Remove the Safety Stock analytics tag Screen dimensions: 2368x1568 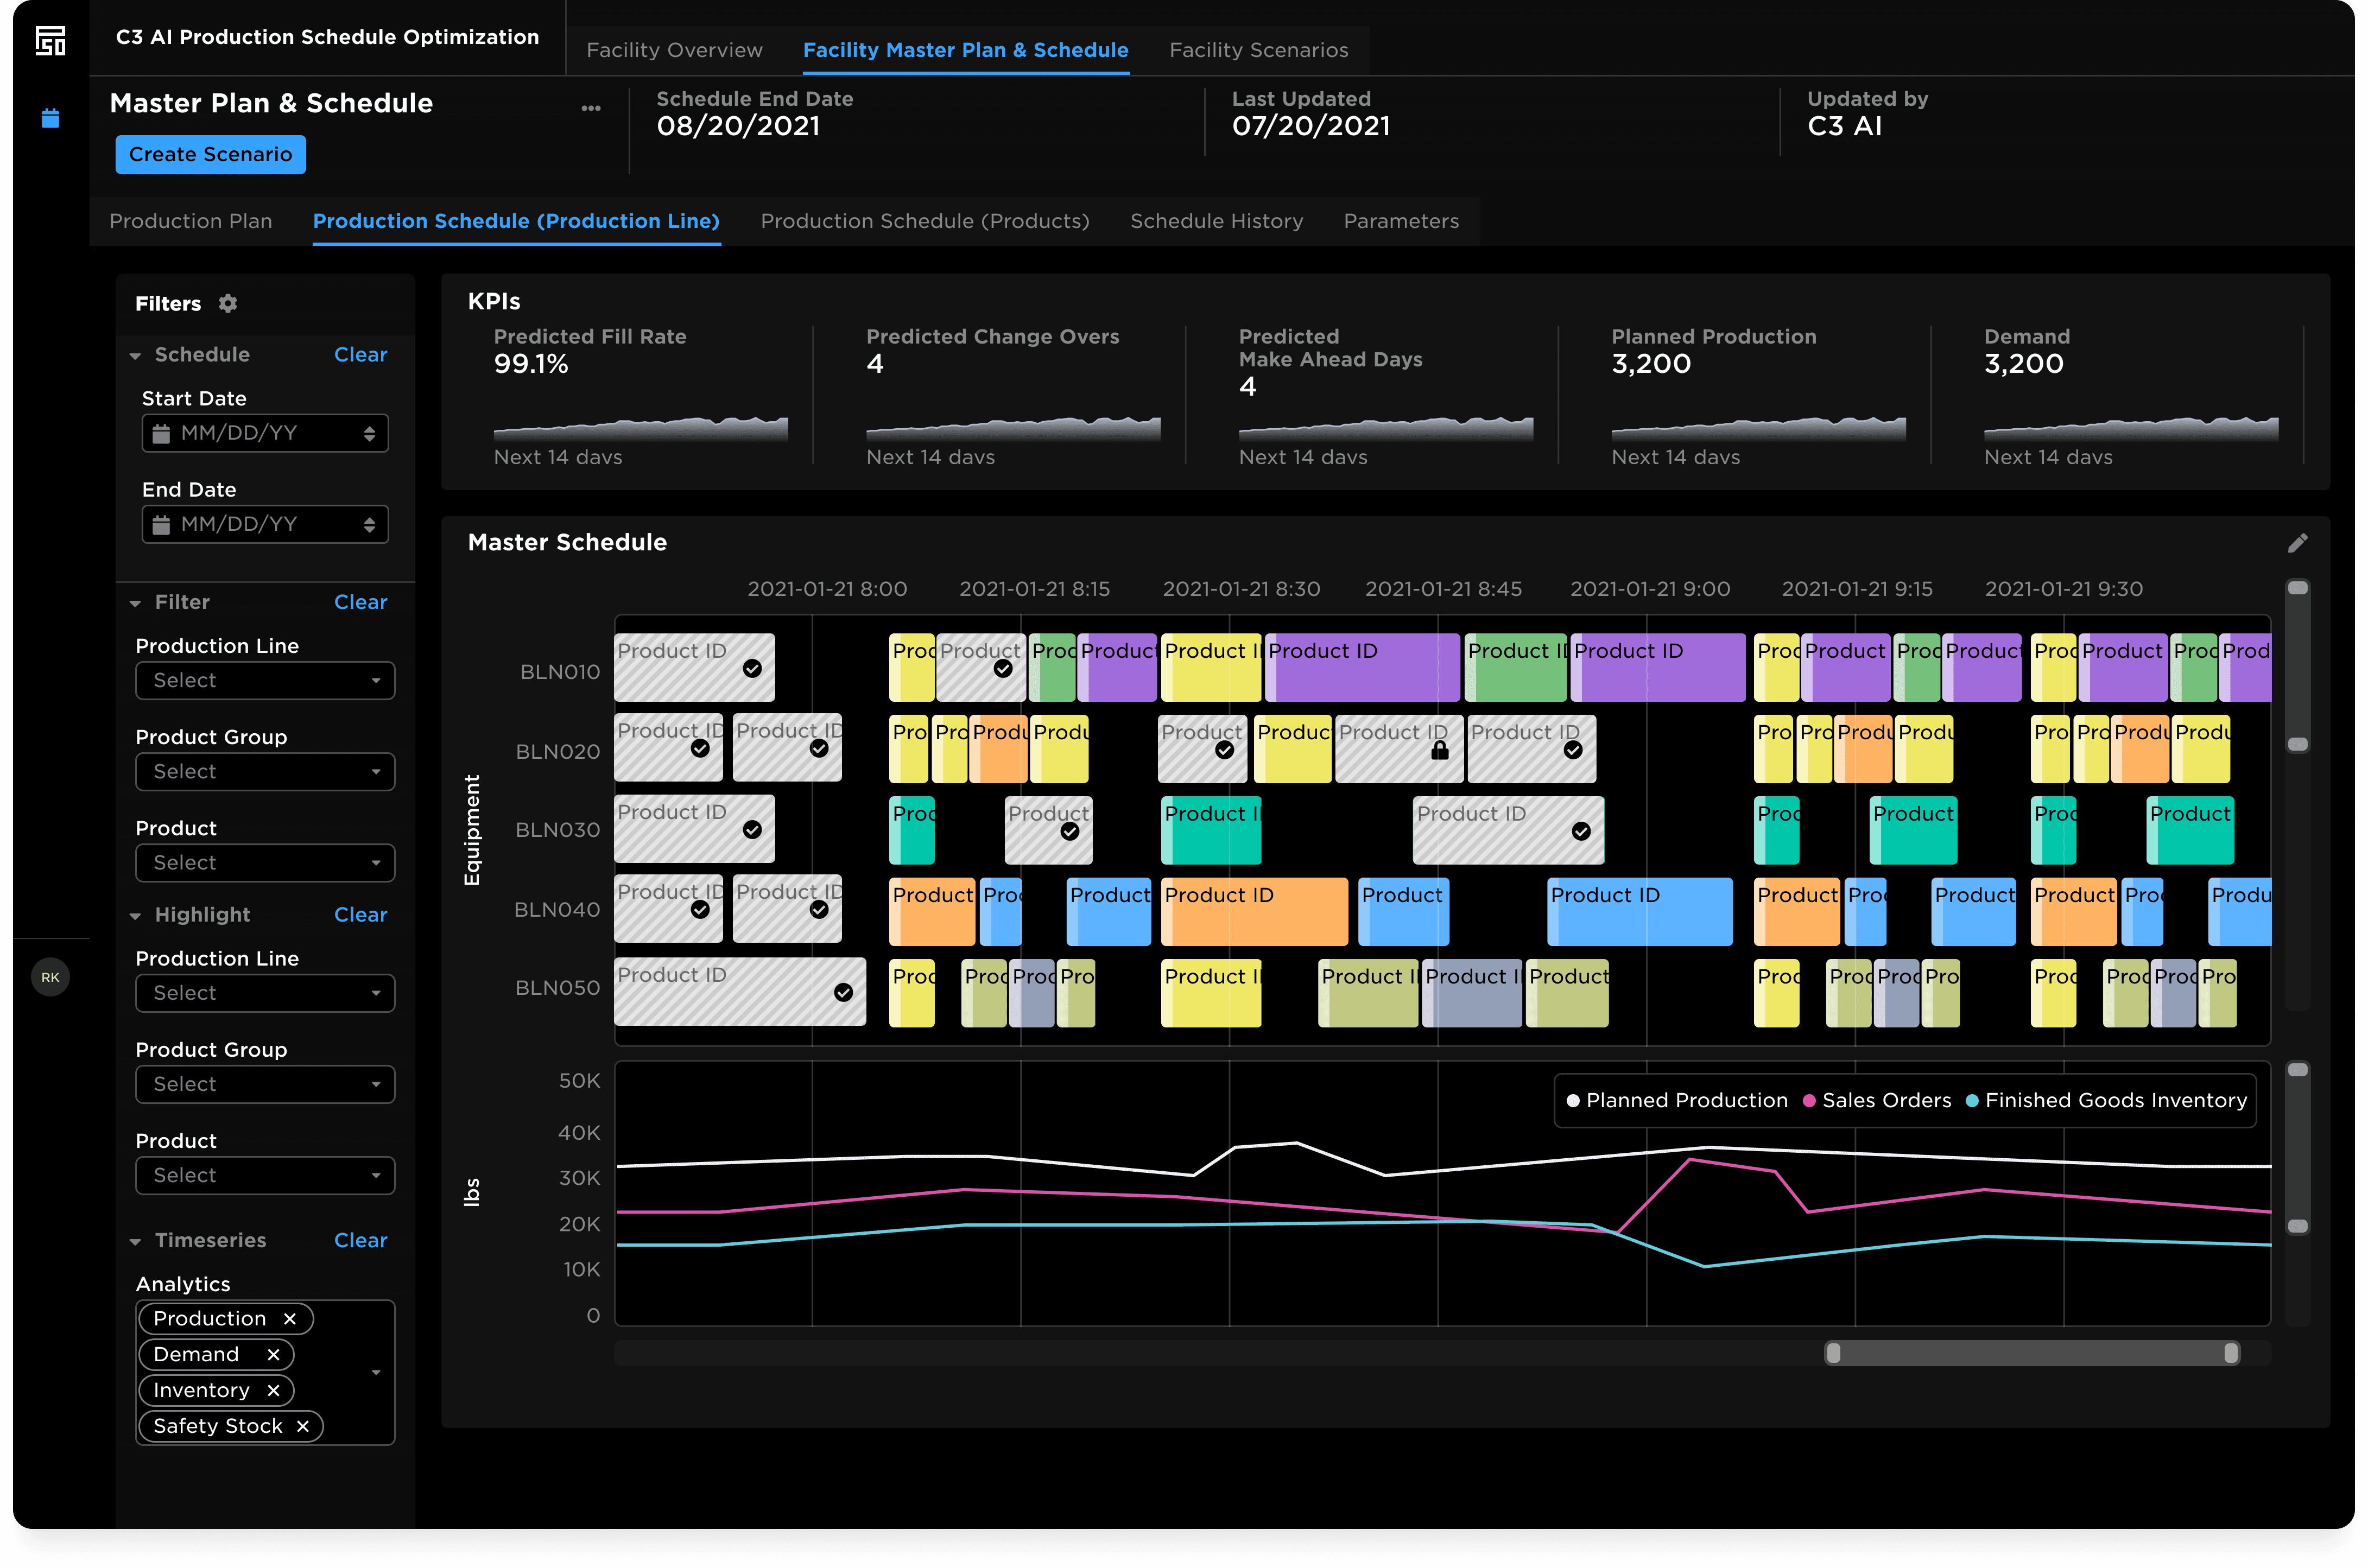tap(303, 1426)
